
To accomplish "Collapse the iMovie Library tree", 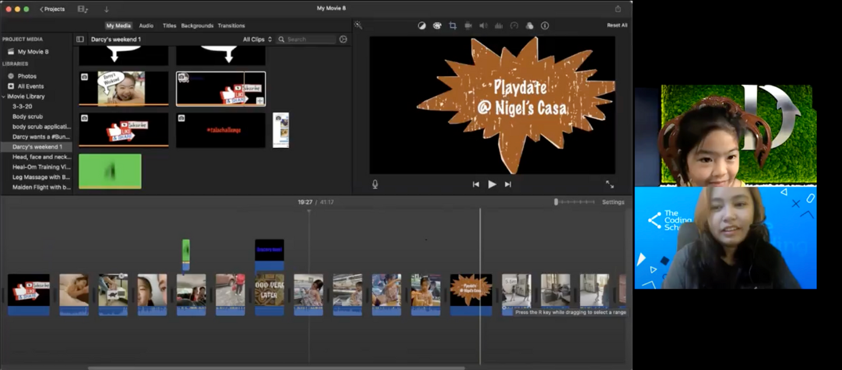I will [x=3, y=97].
